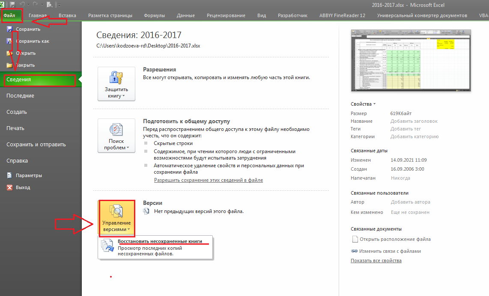This screenshot has height=296, width=489.
Task: Open the Поиск проблем dropdown button
Action: (116, 136)
